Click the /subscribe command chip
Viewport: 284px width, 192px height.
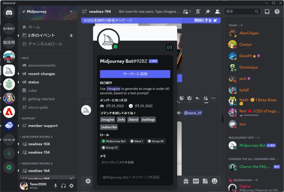(x=109, y=127)
